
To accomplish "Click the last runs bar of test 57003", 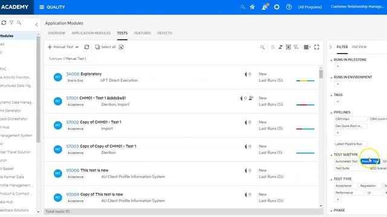I will (x=305, y=153).
